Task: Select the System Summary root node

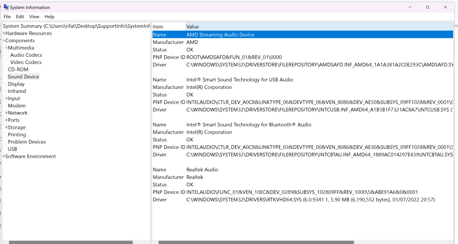Action: click(77, 26)
